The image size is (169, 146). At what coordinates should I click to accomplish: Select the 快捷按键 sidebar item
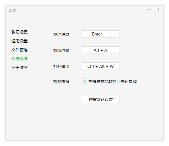(x=19, y=59)
